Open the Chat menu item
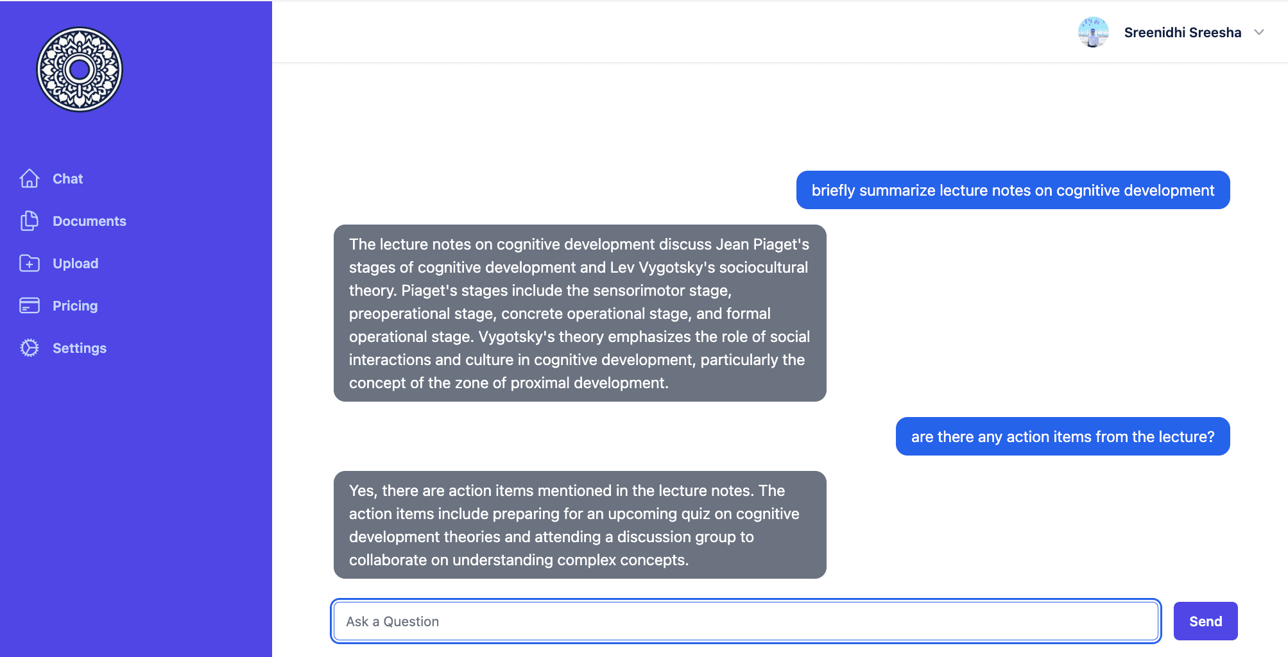Screen dimensions: 1288x657 tap(68, 178)
